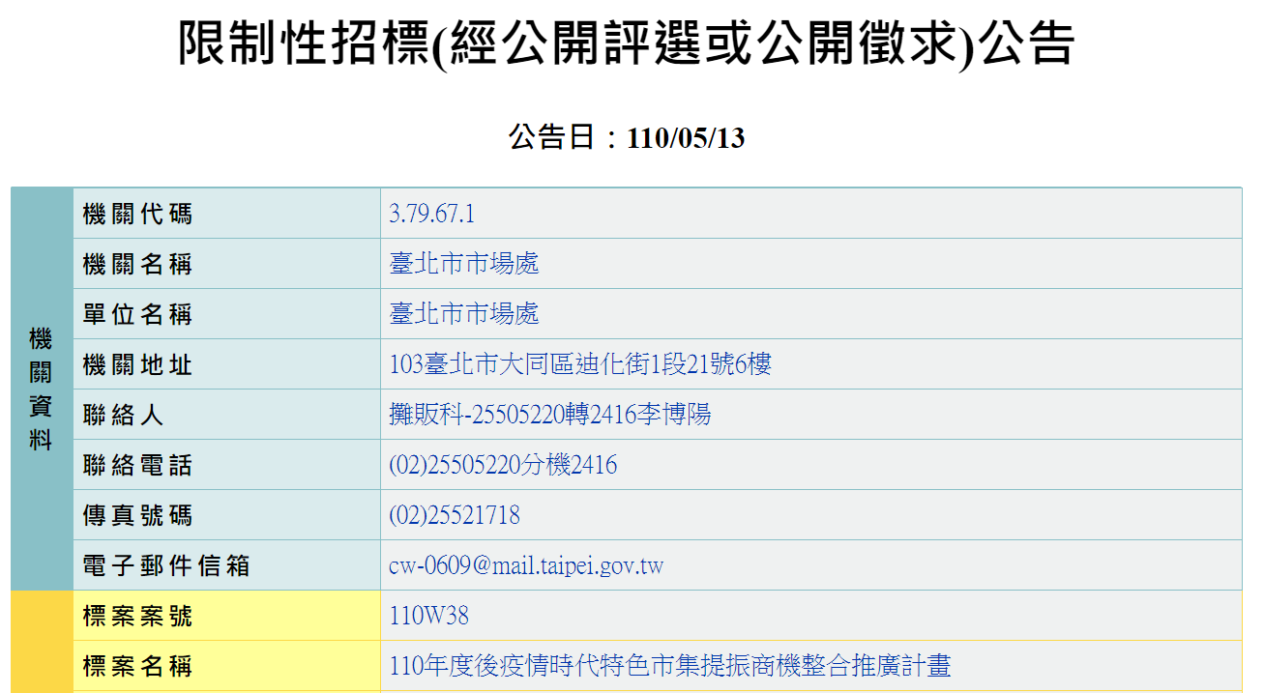This screenshot has height=693, width=1264.
Task: Select 臺北市市場處 in 單位名稱 row
Action: (x=464, y=314)
